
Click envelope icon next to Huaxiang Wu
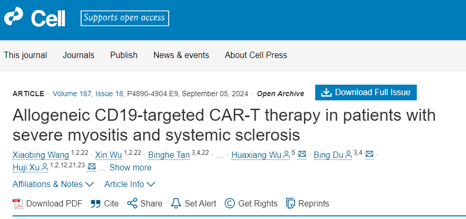[x=302, y=155]
